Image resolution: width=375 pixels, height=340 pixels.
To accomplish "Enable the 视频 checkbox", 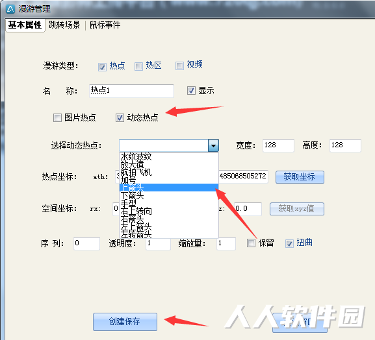I will click(x=179, y=66).
